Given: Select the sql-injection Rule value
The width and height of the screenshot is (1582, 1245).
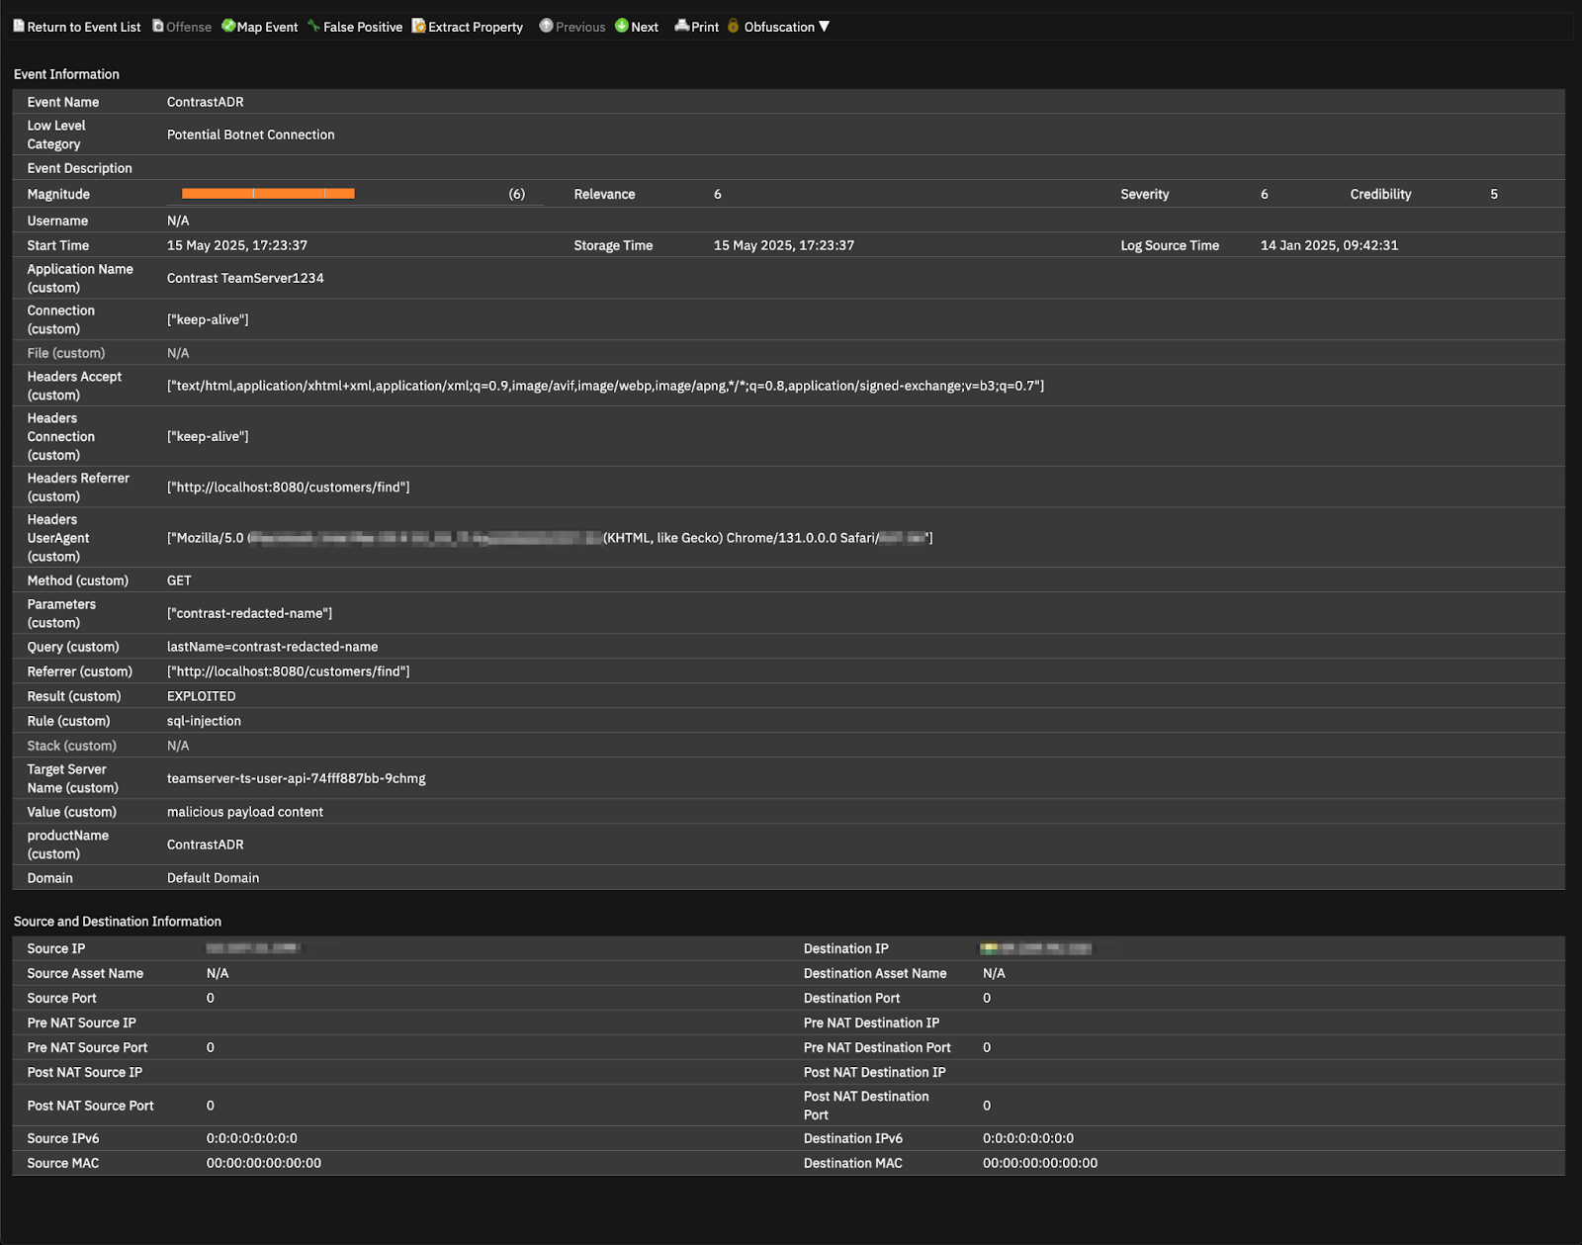Looking at the screenshot, I should click(x=204, y=720).
